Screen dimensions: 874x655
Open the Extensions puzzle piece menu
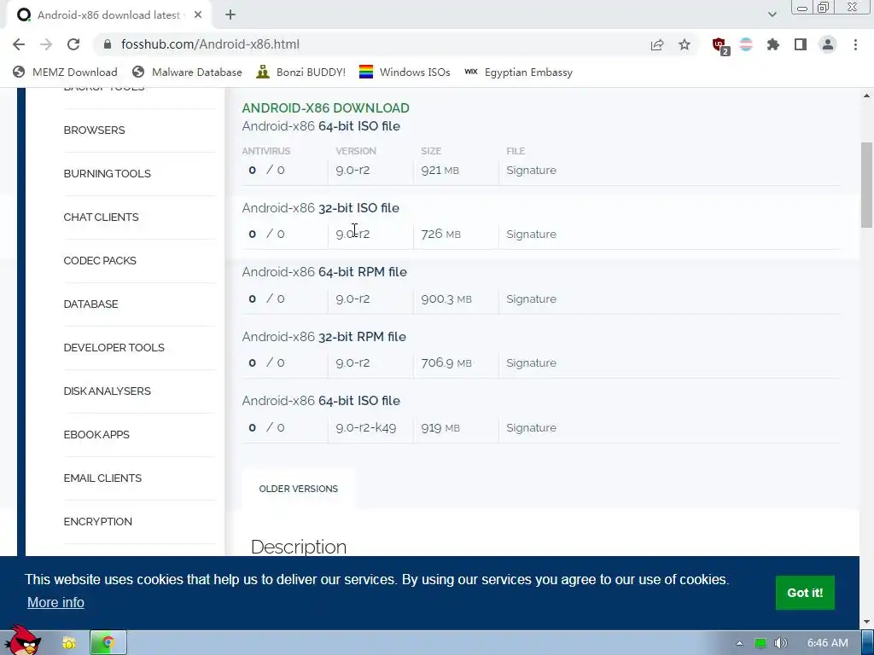[773, 44]
